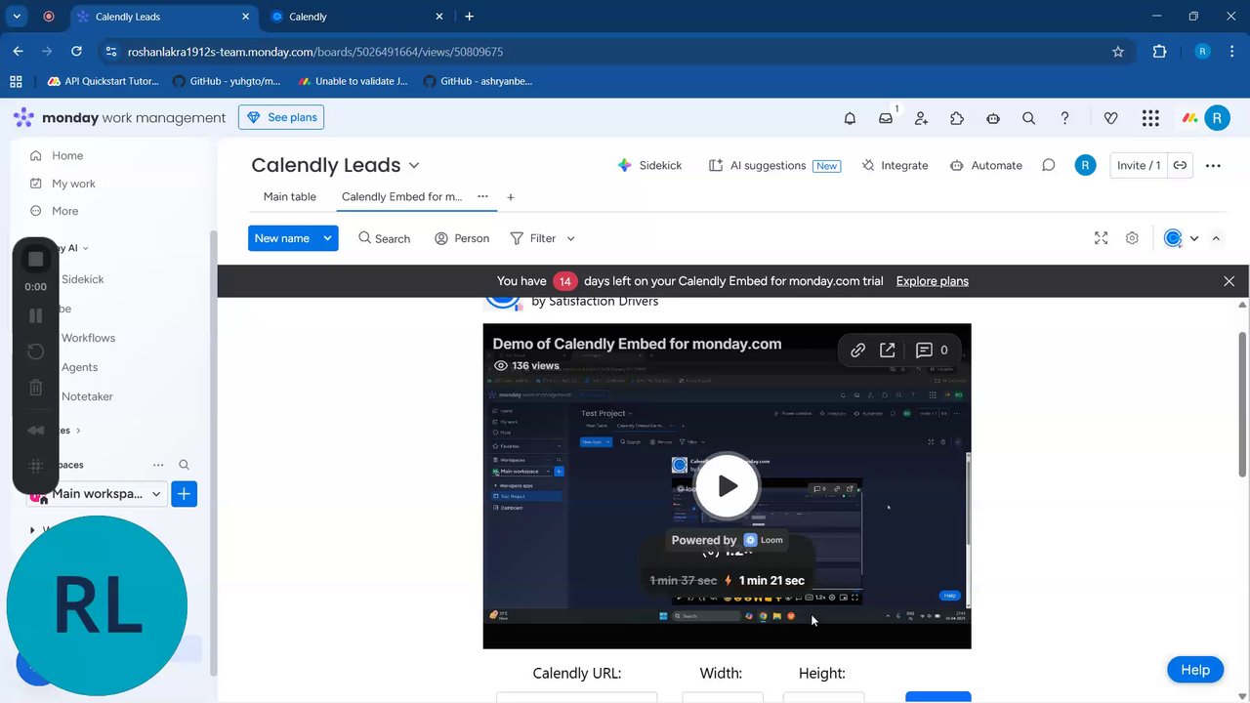Open the browser extensions icon

(1159, 52)
